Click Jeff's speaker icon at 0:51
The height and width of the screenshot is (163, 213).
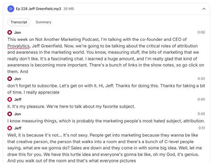point(10,128)
